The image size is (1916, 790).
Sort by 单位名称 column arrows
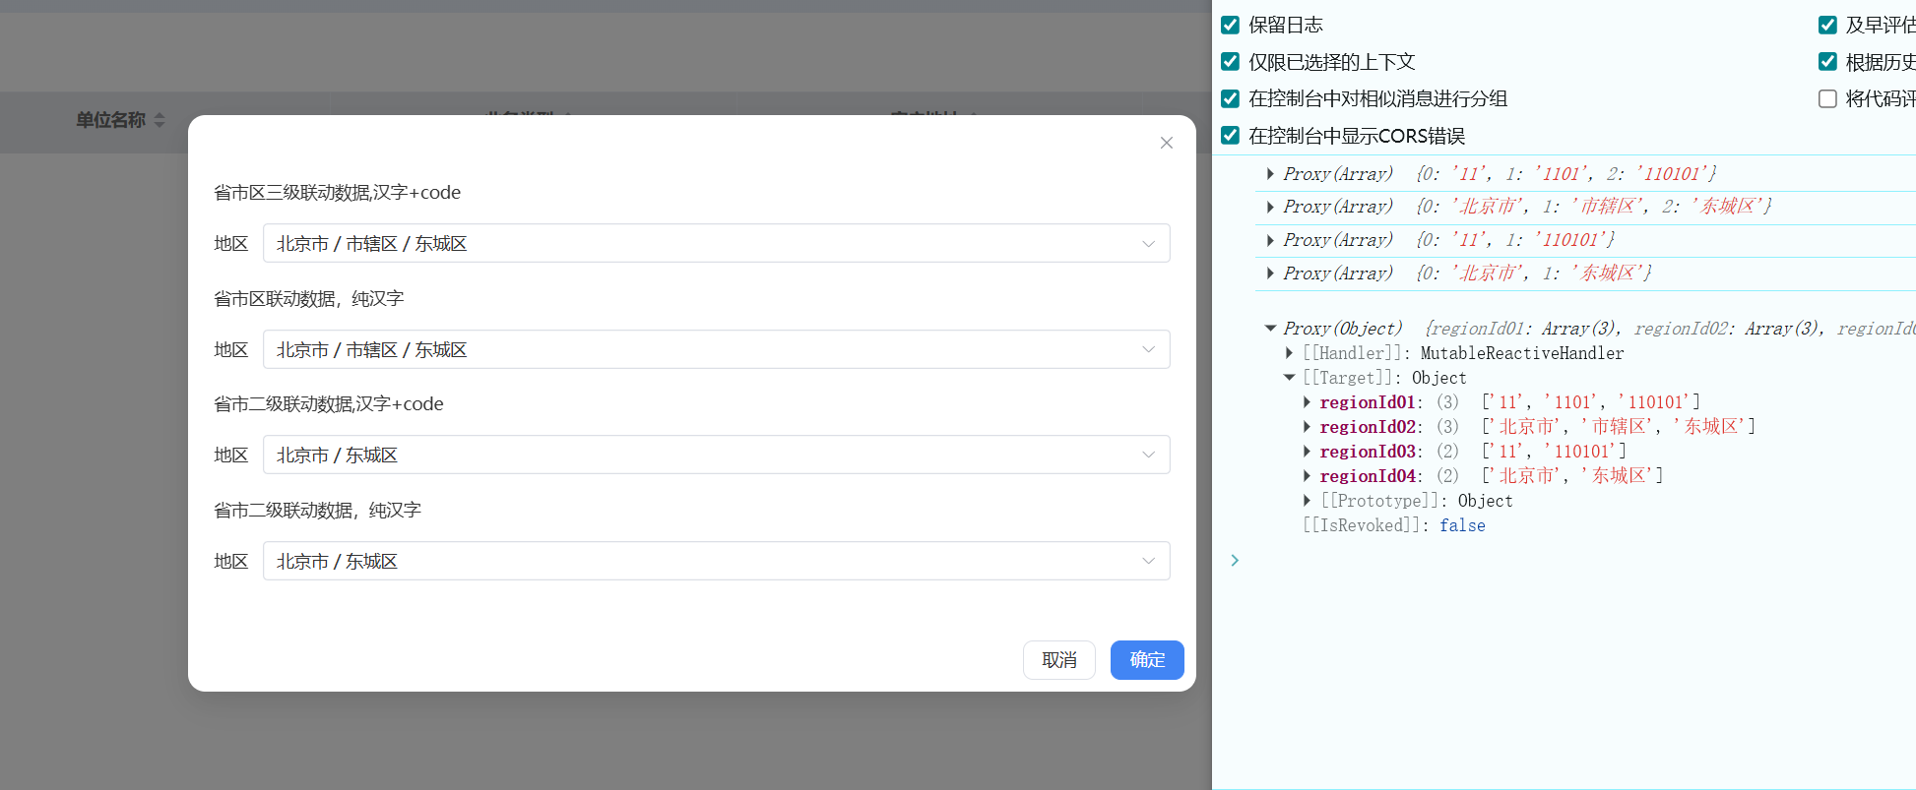click(160, 120)
